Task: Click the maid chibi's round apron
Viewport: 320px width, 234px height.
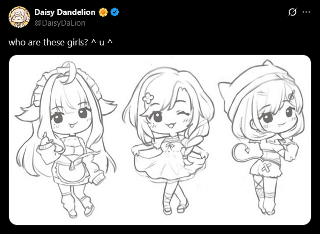Action: click(x=72, y=171)
